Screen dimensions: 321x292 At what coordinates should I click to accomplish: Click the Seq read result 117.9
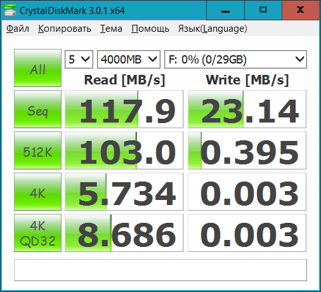coord(124,109)
